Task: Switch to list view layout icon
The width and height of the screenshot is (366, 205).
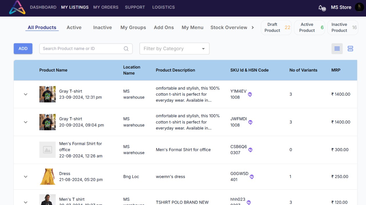Action: 337,49
